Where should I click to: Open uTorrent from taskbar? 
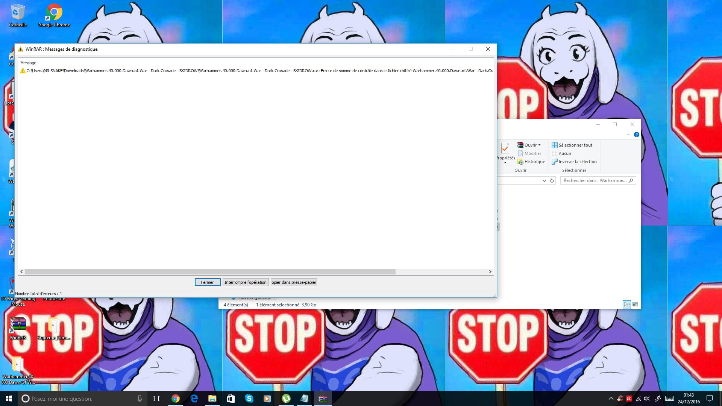286,398
